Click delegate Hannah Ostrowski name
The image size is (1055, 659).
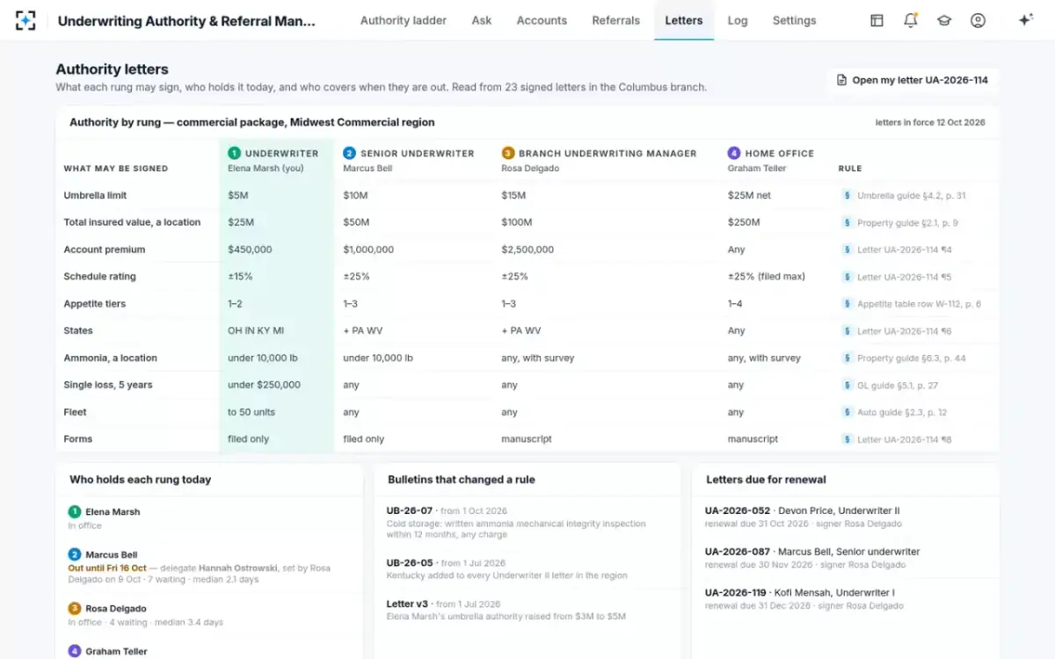(237, 568)
